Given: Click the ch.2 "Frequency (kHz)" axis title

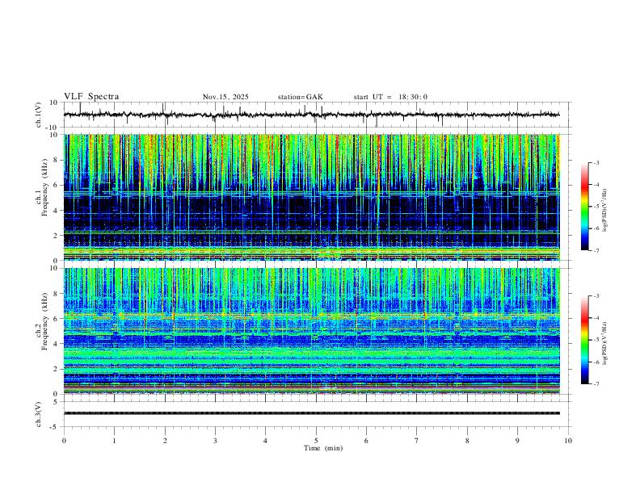Looking at the screenshot, I should coord(44,321).
